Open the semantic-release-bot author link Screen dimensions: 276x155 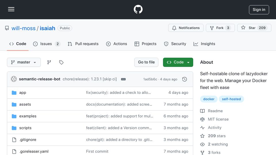pos(40,79)
